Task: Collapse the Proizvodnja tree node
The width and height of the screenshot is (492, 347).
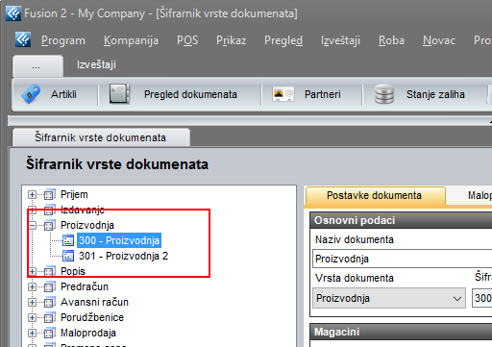Action: [32, 226]
